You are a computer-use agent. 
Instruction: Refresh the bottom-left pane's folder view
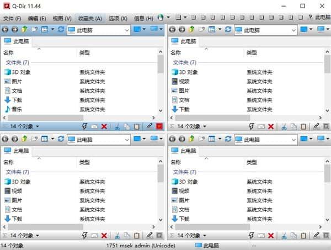[61, 140]
